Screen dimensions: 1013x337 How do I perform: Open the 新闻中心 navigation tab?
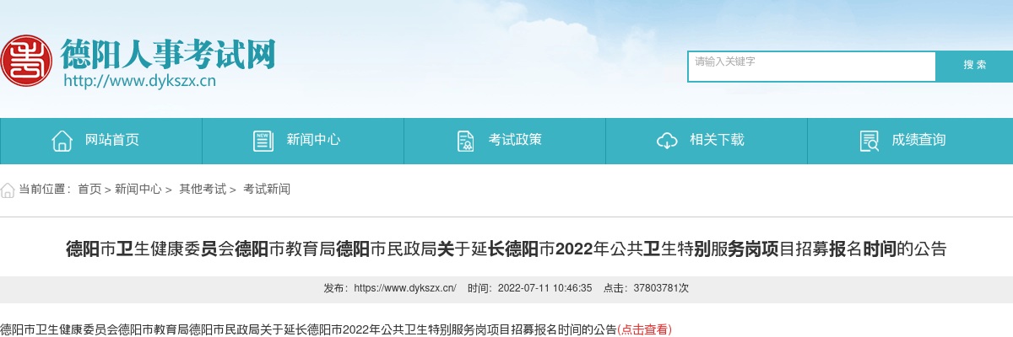coord(303,141)
